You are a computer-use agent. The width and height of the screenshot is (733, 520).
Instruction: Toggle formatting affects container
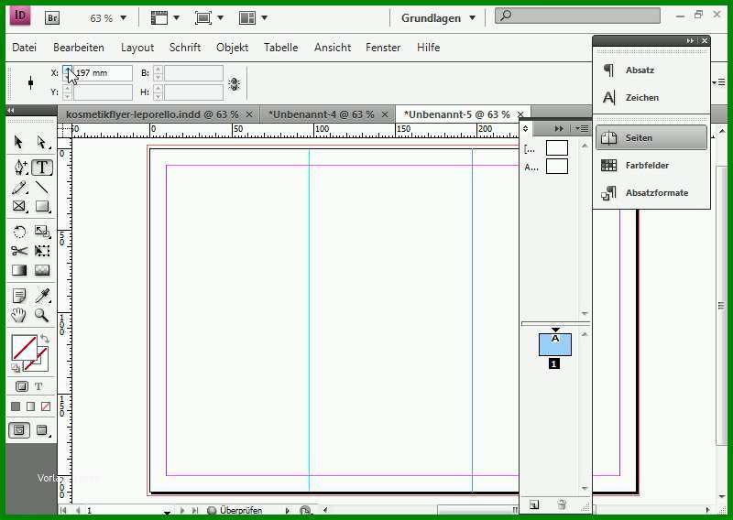point(21,386)
